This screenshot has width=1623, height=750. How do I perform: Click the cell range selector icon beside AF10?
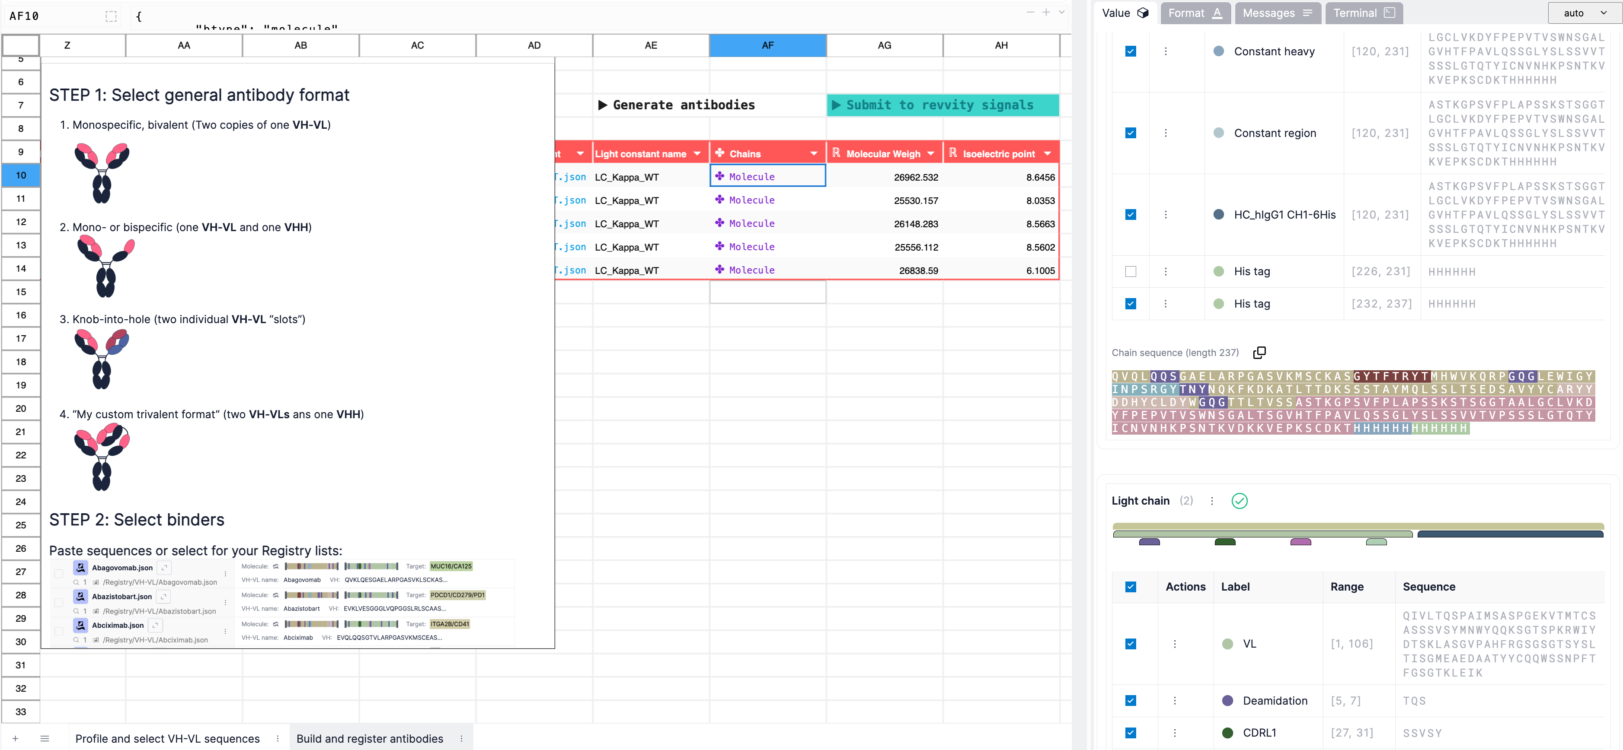111,16
